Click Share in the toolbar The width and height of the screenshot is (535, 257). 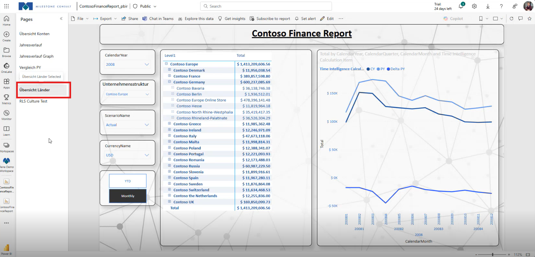pos(129,19)
